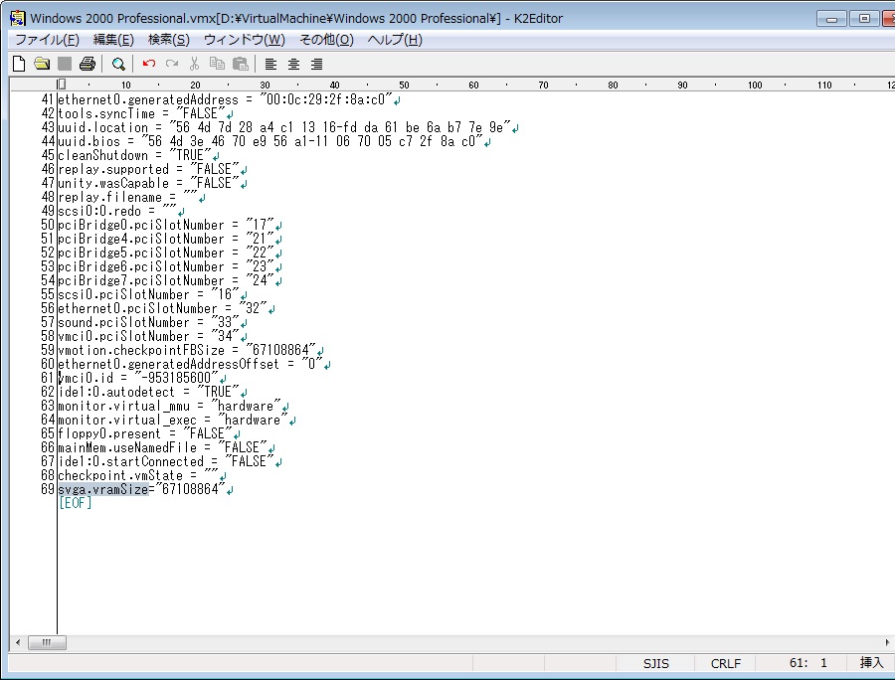Screen dimensions: 895x680
Task: Open the 検索(S) menu
Action: pyautogui.click(x=169, y=40)
